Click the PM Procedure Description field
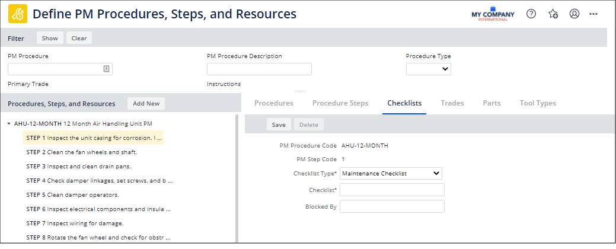This screenshot has width=616, height=249. pos(259,69)
